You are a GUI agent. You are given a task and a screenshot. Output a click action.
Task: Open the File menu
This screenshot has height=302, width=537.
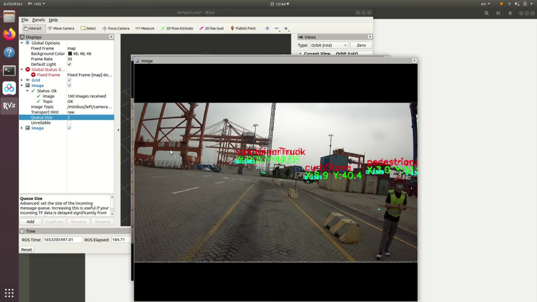tap(25, 20)
